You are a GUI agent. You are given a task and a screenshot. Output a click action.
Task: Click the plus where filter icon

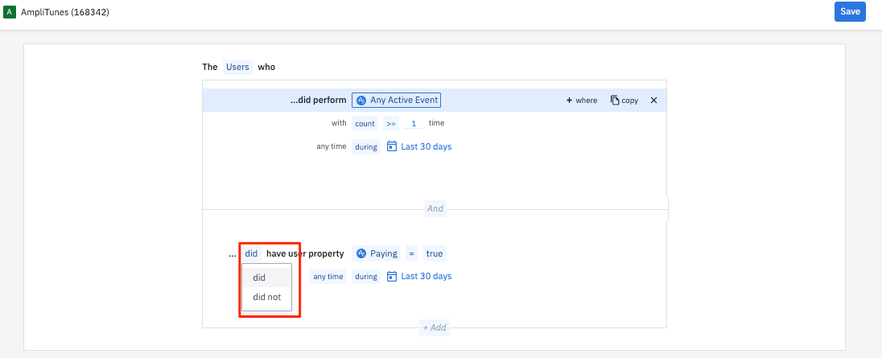(569, 101)
